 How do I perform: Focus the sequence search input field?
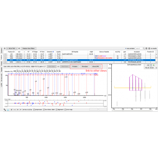coord(139,49)
